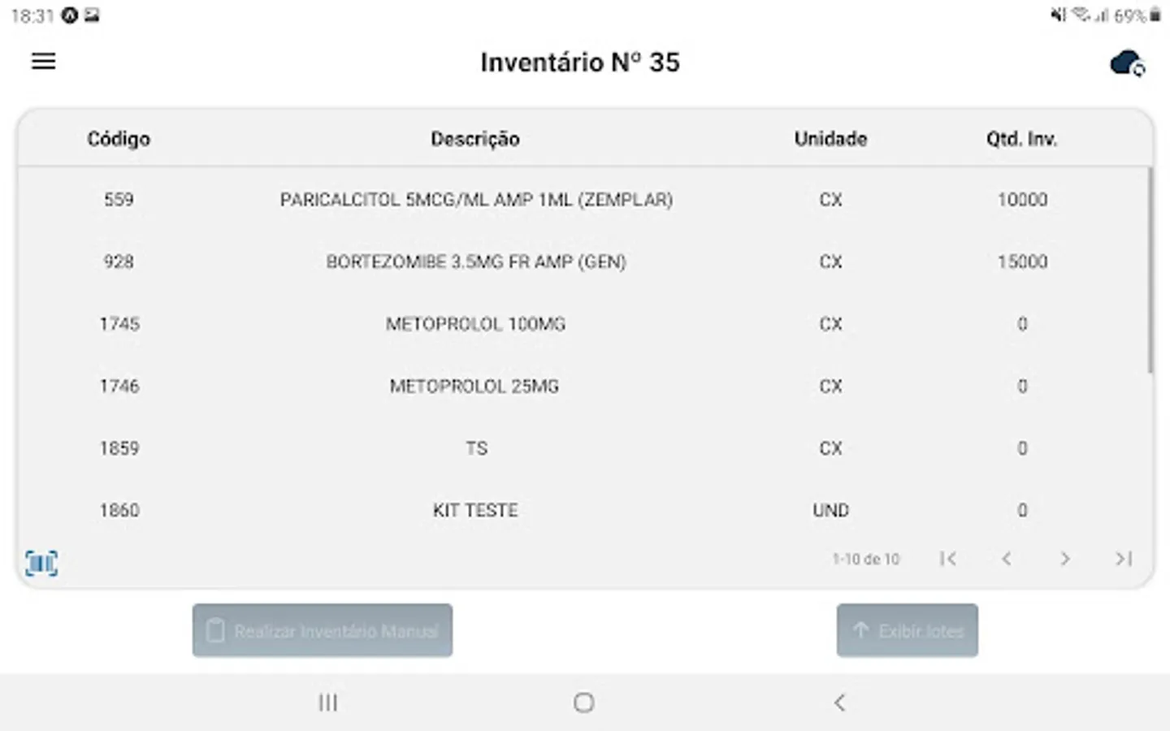The width and height of the screenshot is (1170, 731).
Task: Jump to last page of table
Action: coord(1124,559)
